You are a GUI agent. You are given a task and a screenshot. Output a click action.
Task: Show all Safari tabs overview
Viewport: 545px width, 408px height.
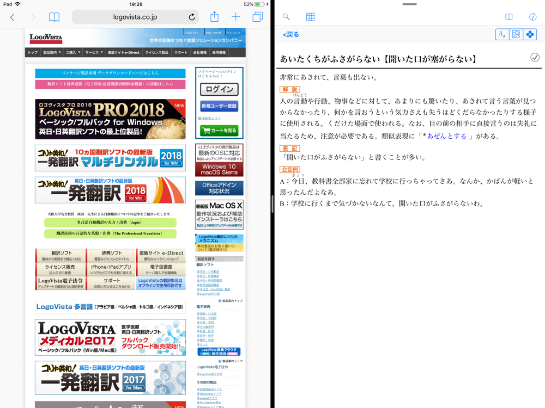[x=258, y=17]
